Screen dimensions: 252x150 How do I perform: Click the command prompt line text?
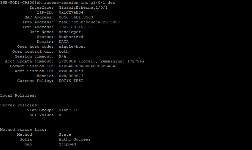click(58, 3)
